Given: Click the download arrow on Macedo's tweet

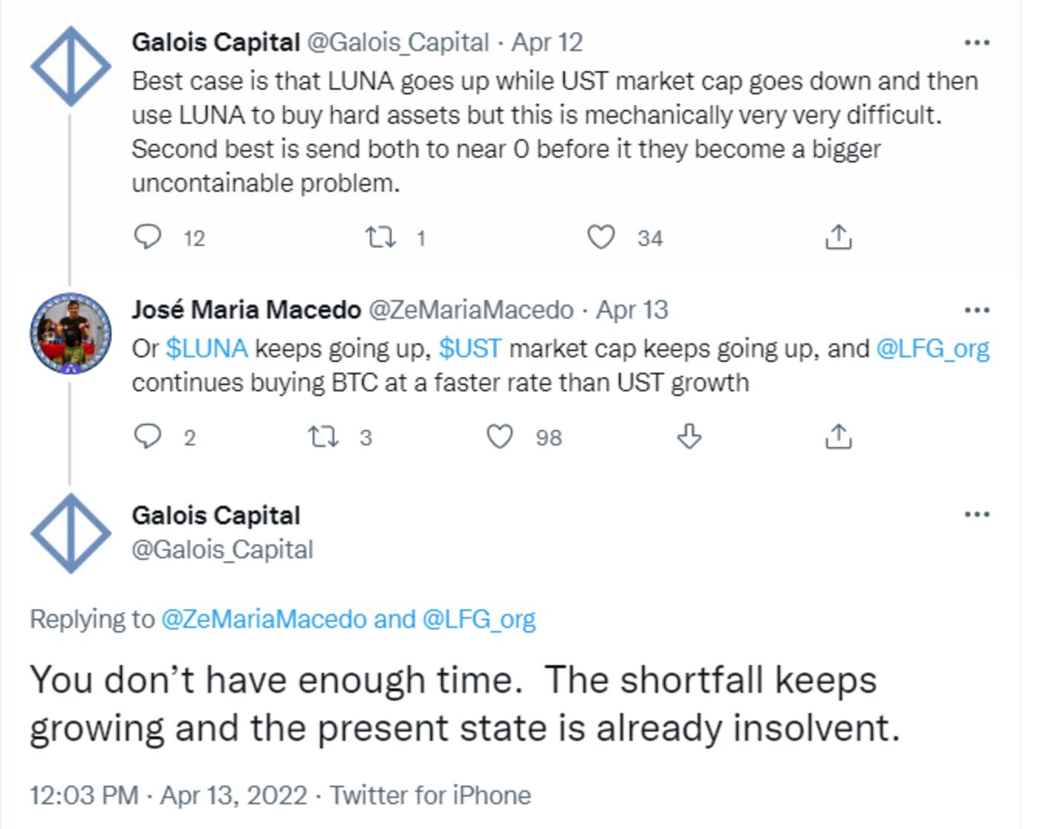Looking at the screenshot, I should click(x=689, y=436).
